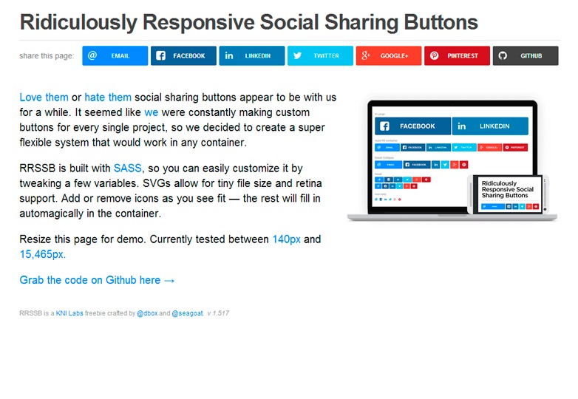This screenshot has height=399, width=578.
Task: Open the 'Love them' link
Action: (x=44, y=98)
